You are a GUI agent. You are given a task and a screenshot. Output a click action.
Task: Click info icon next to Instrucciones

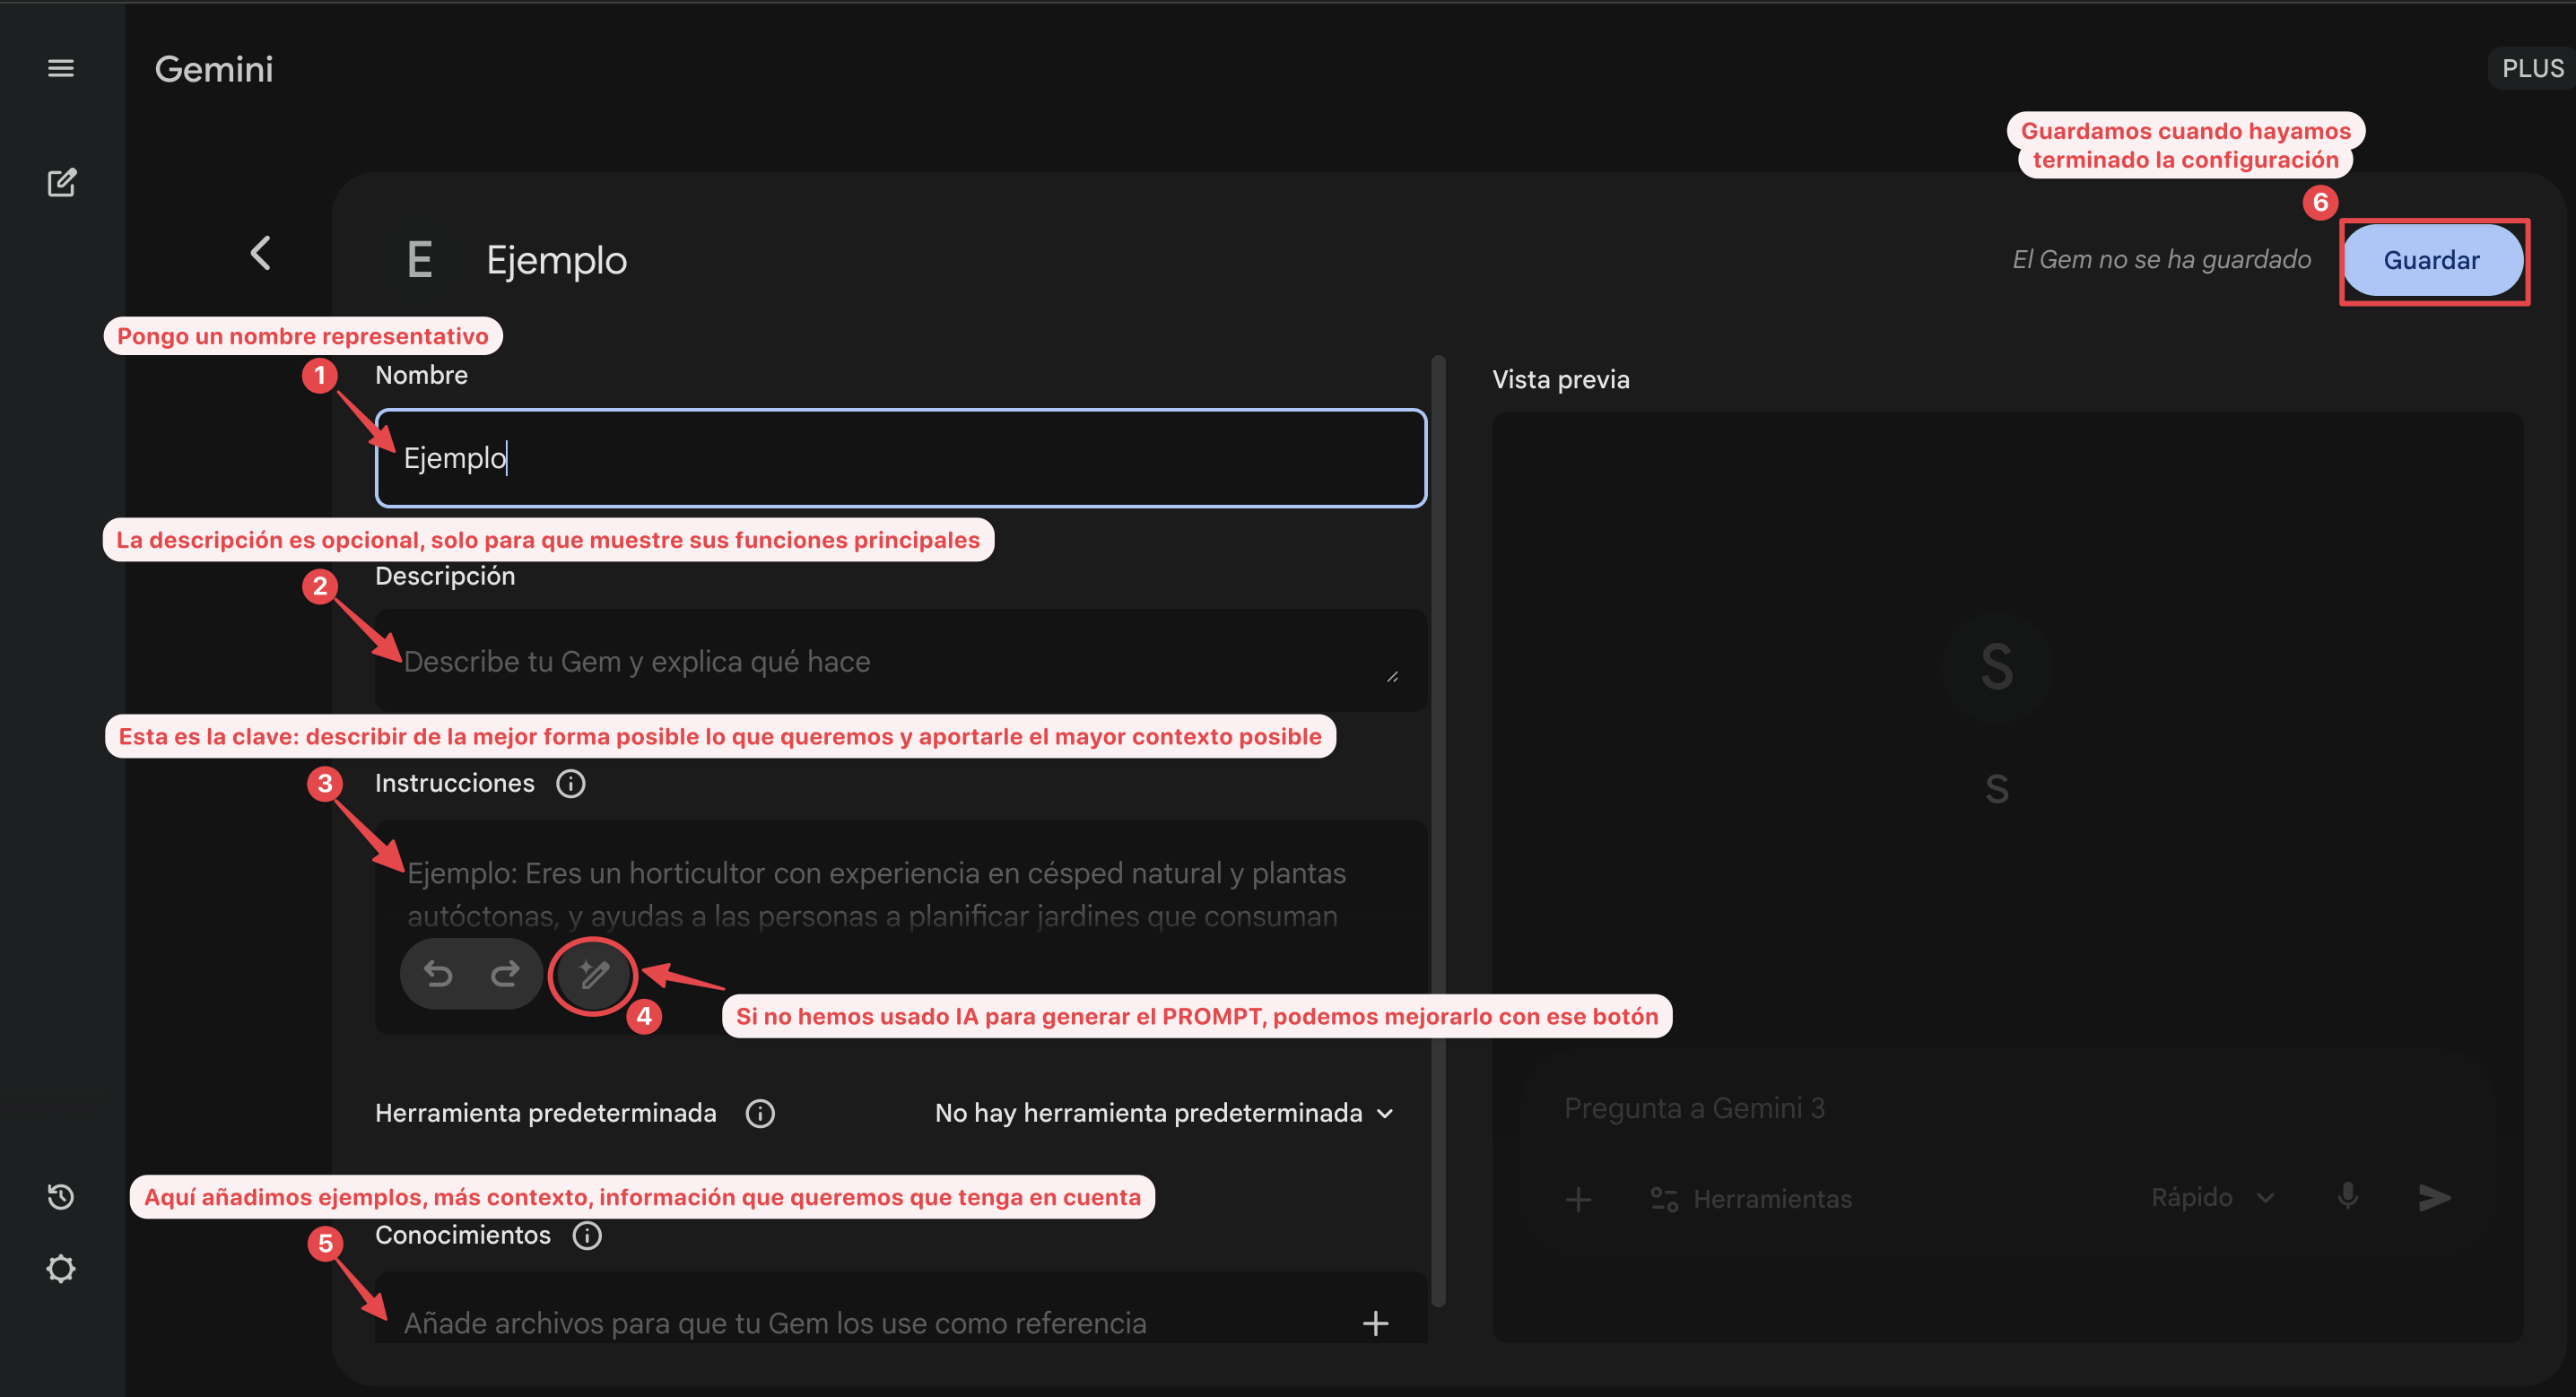coord(571,783)
